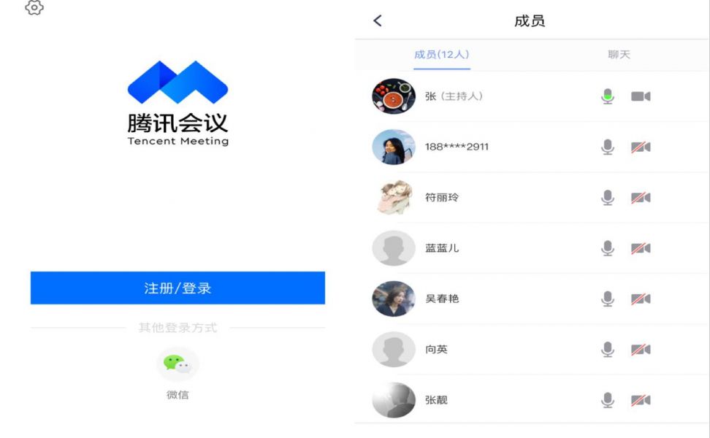Click 张靓's disabled camera icon
Screen dimensions: 710x438
[x=641, y=401]
